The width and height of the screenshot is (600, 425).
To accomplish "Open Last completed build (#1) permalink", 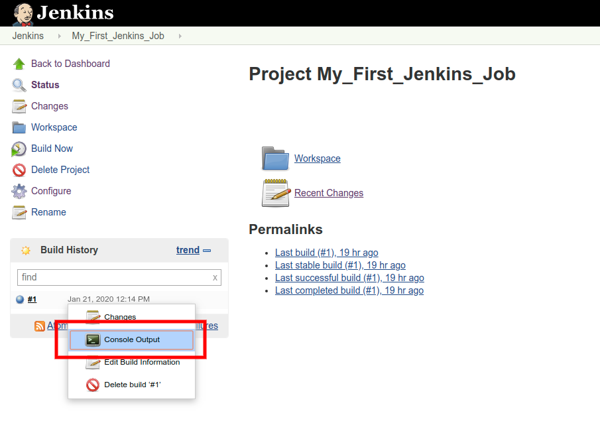I will coord(349,290).
